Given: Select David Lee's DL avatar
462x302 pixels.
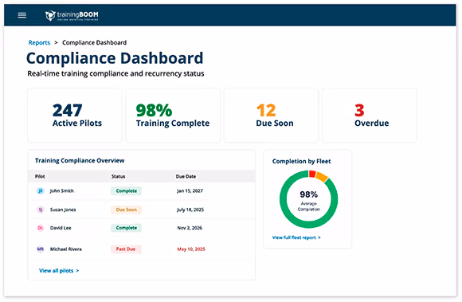Looking at the screenshot, I should point(41,228).
